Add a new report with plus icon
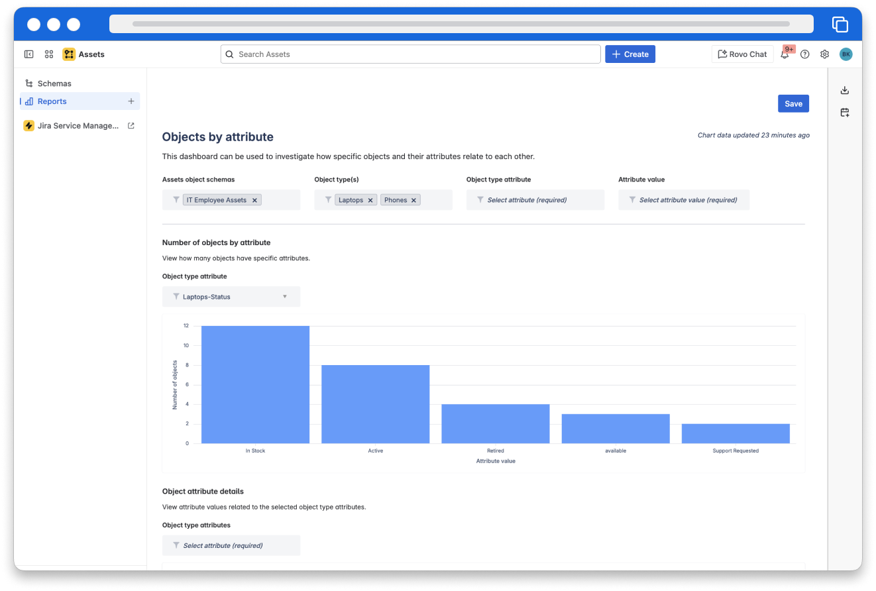This screenshot has height=591, width=876. (x=131, y=101)
